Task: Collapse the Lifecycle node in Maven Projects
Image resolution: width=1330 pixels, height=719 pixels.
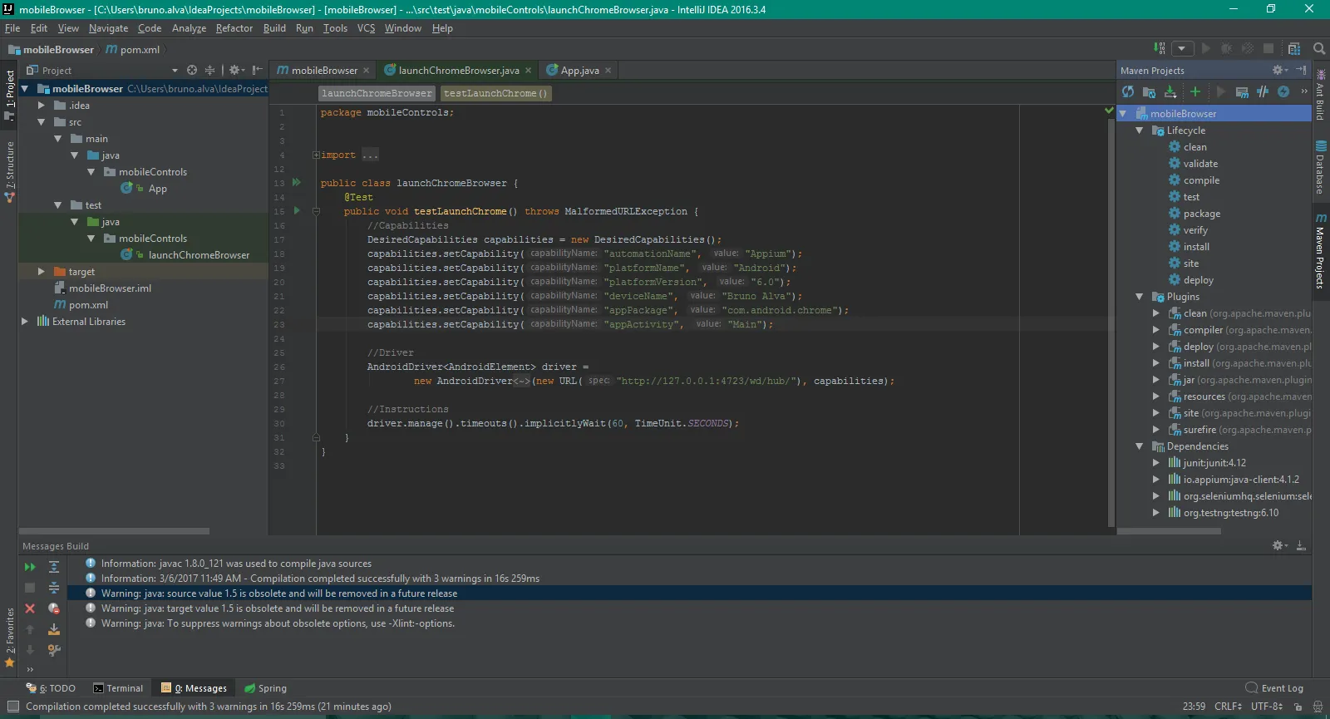Action: coord(1140,131)
